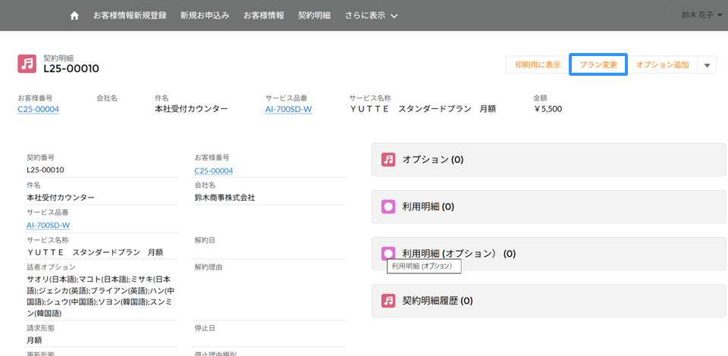Go to 新規お申込み tab
The width and height of the screenshot is (728, 356).
tap(205, 15)
